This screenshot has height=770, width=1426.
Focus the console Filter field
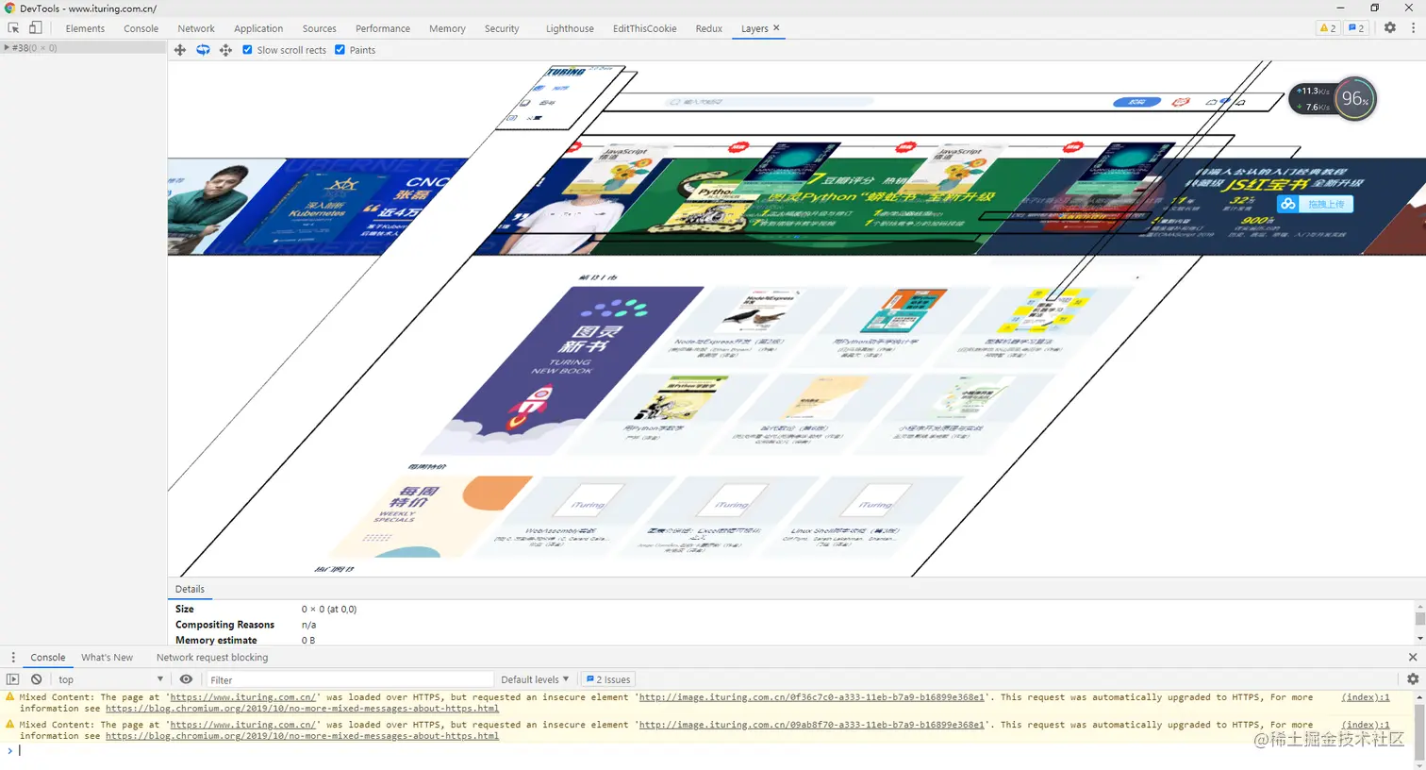(348, 679)
